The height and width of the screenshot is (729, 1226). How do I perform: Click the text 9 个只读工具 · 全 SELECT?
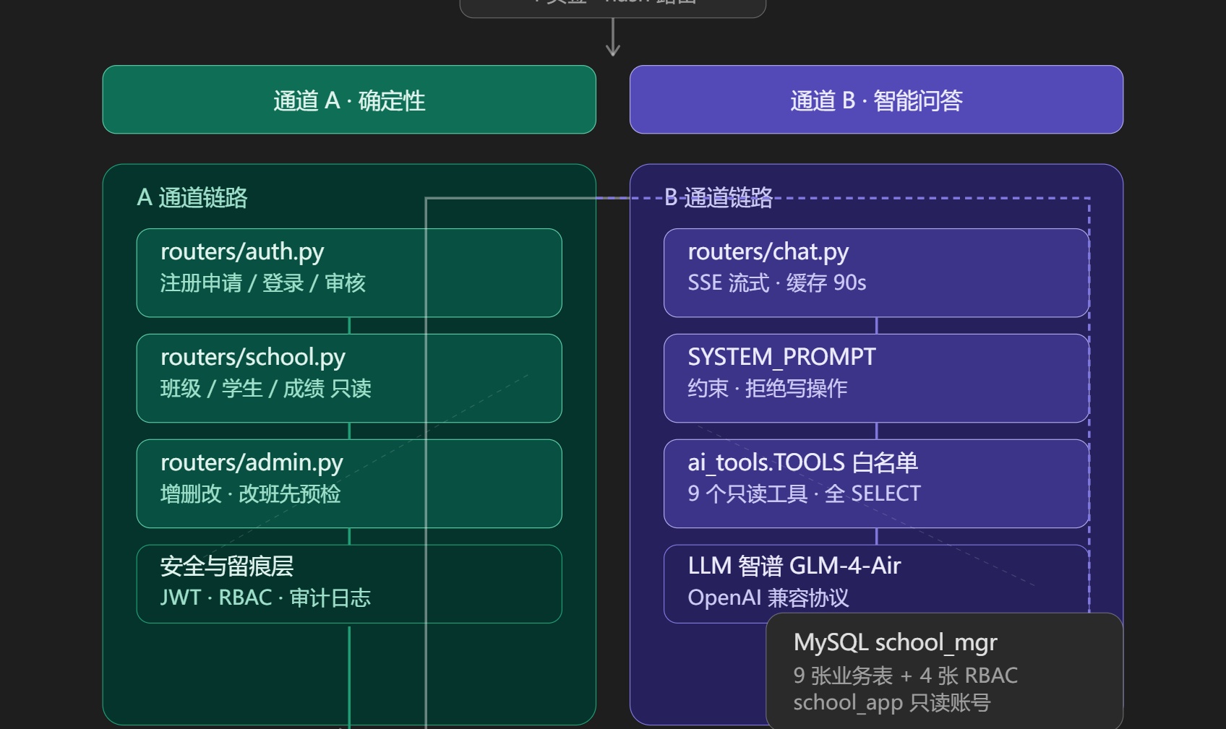point(805,493)
